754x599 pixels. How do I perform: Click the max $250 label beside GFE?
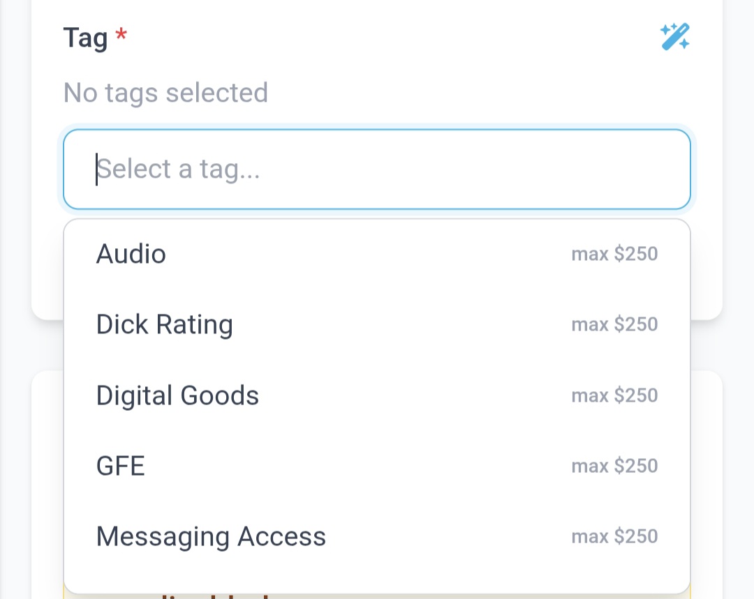pos(614,466)
